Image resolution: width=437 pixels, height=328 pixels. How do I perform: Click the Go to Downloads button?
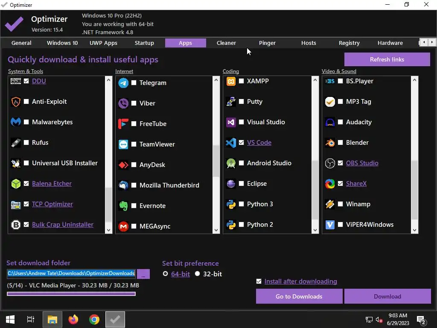(x=299, y=296)
